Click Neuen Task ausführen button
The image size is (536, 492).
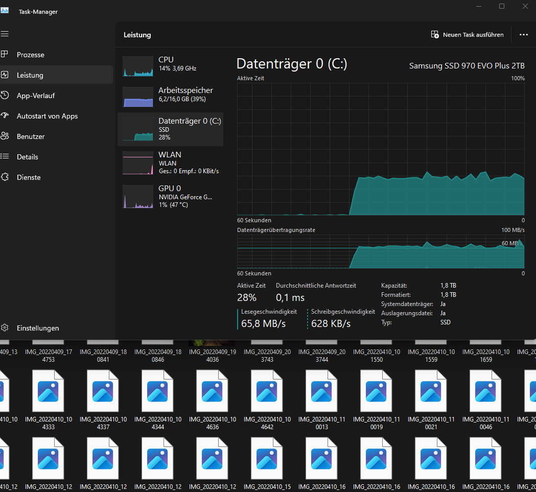pyautogui.click(x=468, y=35)
